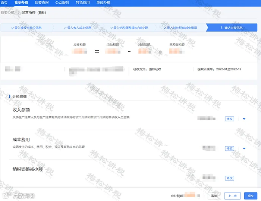Click 修改 for 成本费用
261x201 pixels.
pyautogui.click(x=229, y=149)
